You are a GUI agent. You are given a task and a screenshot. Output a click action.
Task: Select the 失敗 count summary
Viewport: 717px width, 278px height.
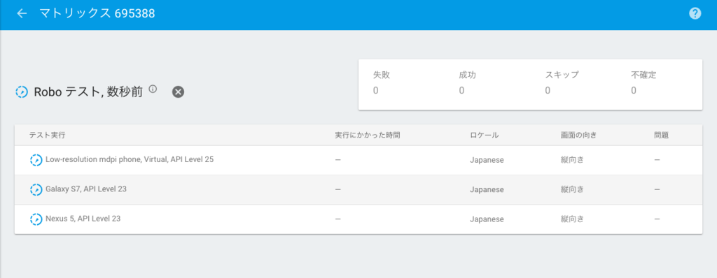pos(382,82)
